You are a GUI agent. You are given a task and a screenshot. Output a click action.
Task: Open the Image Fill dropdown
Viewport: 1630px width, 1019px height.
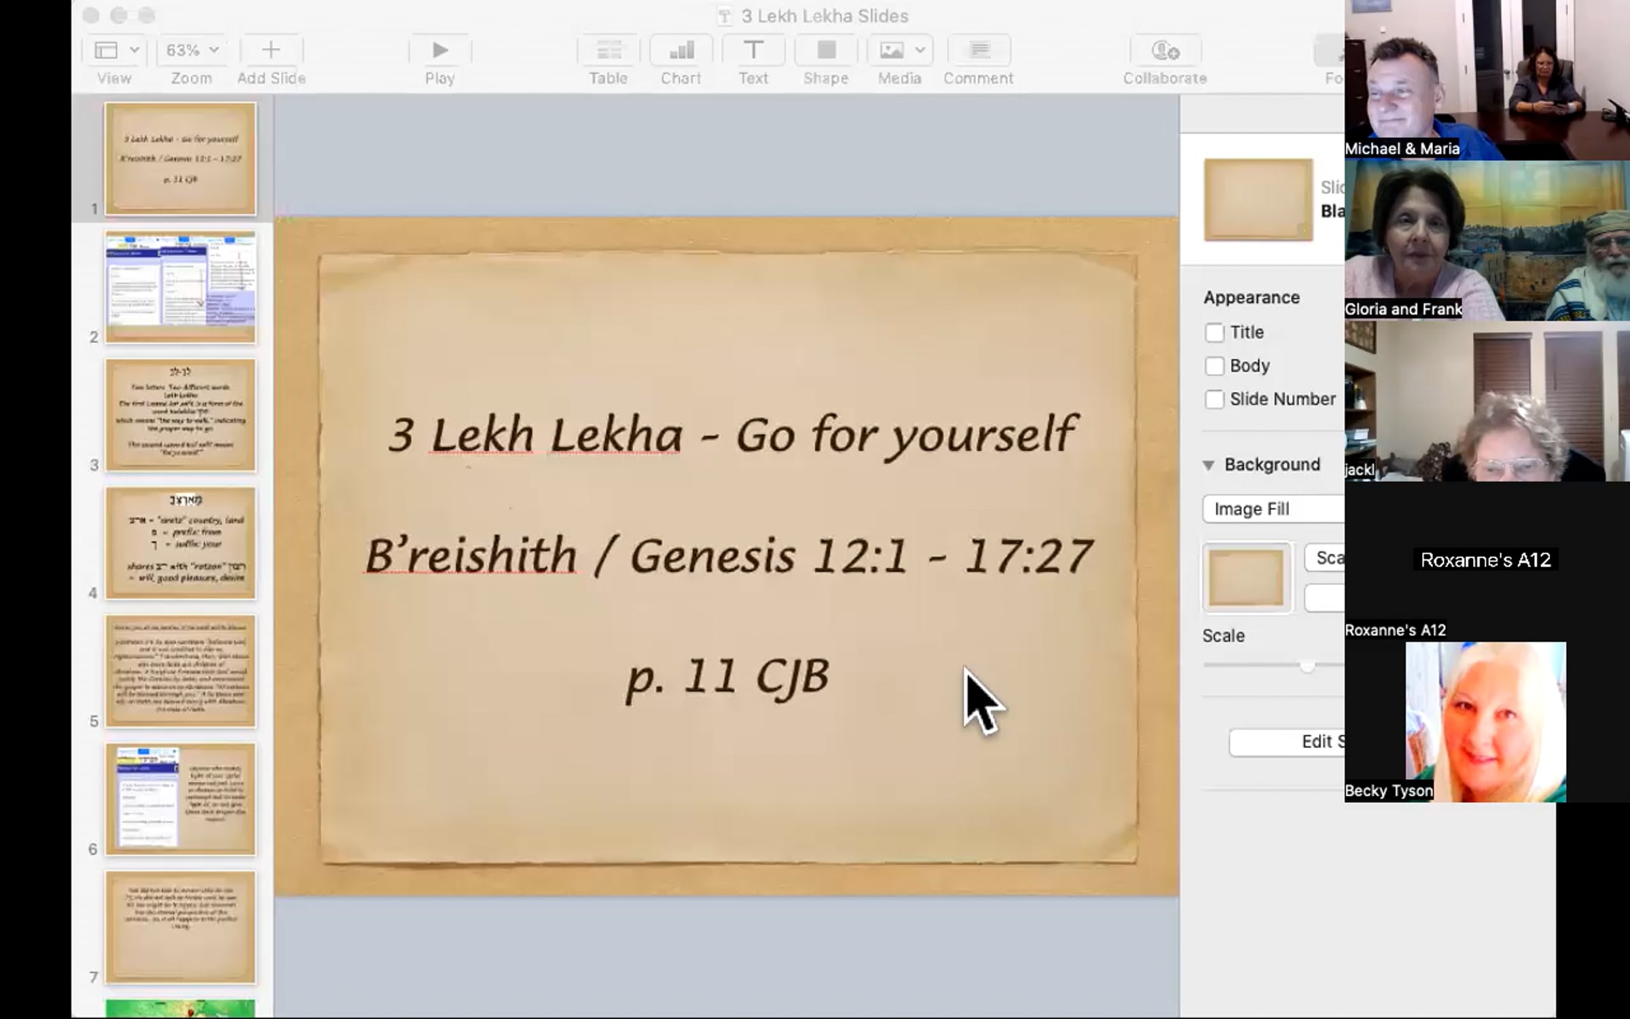(x=1273, y=509)
